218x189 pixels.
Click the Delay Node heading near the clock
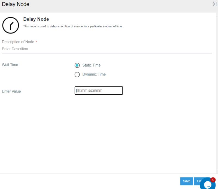[36, 19]
